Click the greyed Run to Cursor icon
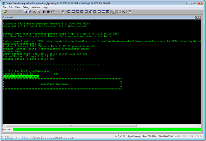This screenshot has height=141, width=206. pos(57,12)
